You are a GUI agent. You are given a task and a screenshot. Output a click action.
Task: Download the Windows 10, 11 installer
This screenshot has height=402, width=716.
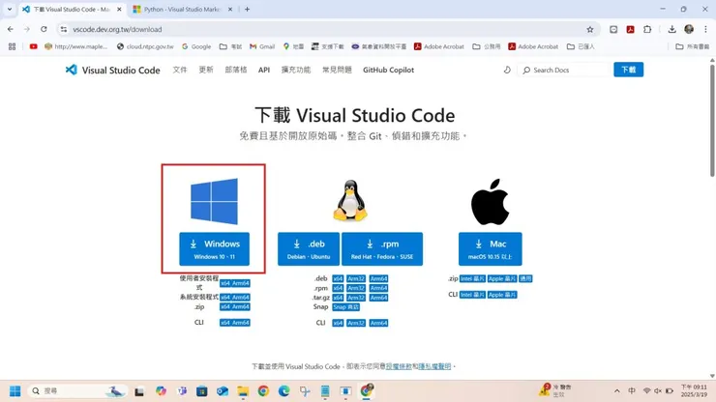click(x=214, y=248)
